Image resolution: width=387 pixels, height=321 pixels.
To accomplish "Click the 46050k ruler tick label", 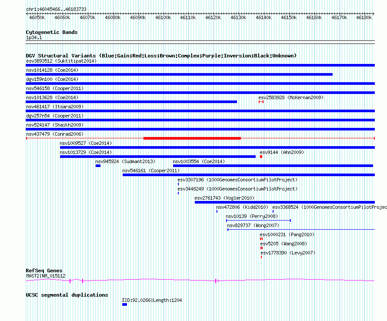I will tap(37, 17).
